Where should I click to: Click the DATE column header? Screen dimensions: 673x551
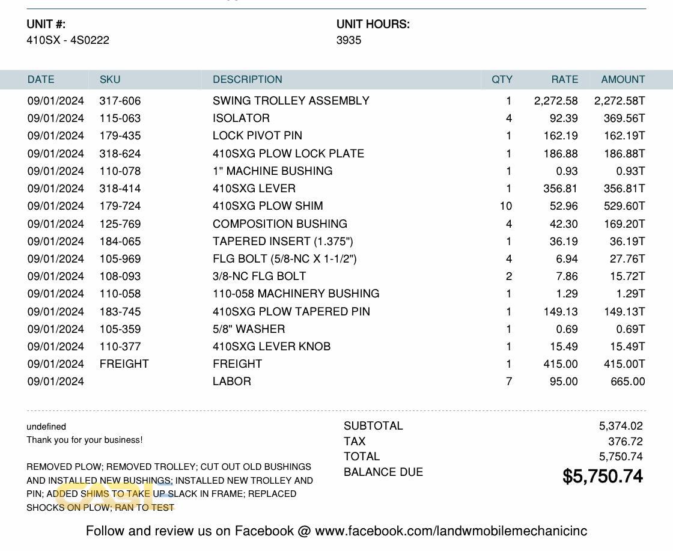(x=41, y=79)
